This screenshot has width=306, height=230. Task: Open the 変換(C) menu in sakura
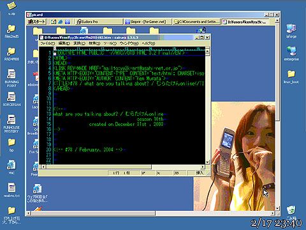point(79,43)
